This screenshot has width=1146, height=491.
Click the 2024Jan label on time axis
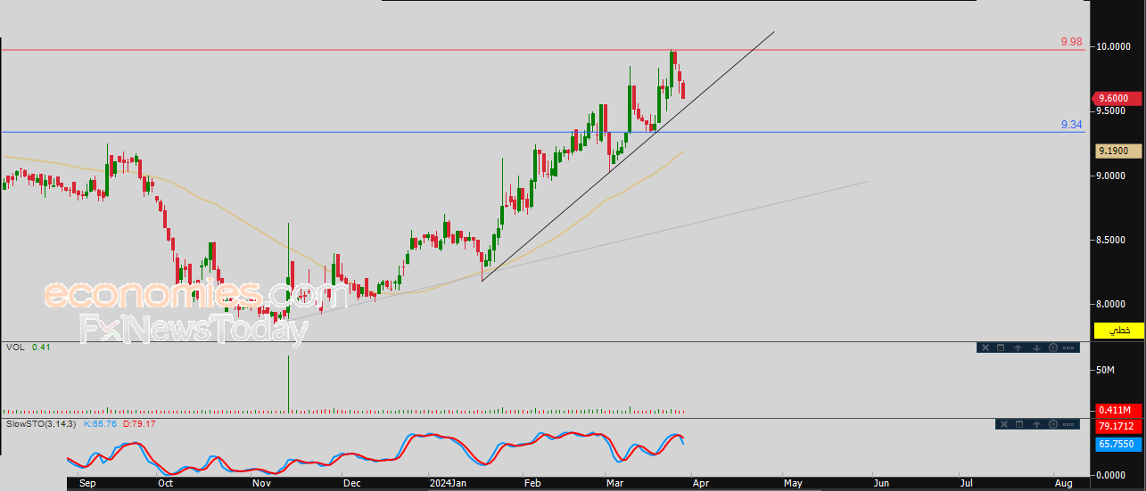pos(446,483)
